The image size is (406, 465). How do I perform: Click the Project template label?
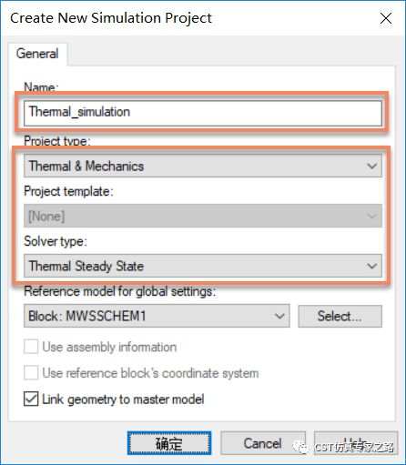click(68, 191)
